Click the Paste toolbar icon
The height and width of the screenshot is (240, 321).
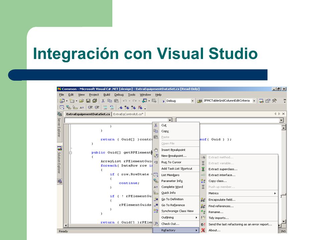(116, 101)
